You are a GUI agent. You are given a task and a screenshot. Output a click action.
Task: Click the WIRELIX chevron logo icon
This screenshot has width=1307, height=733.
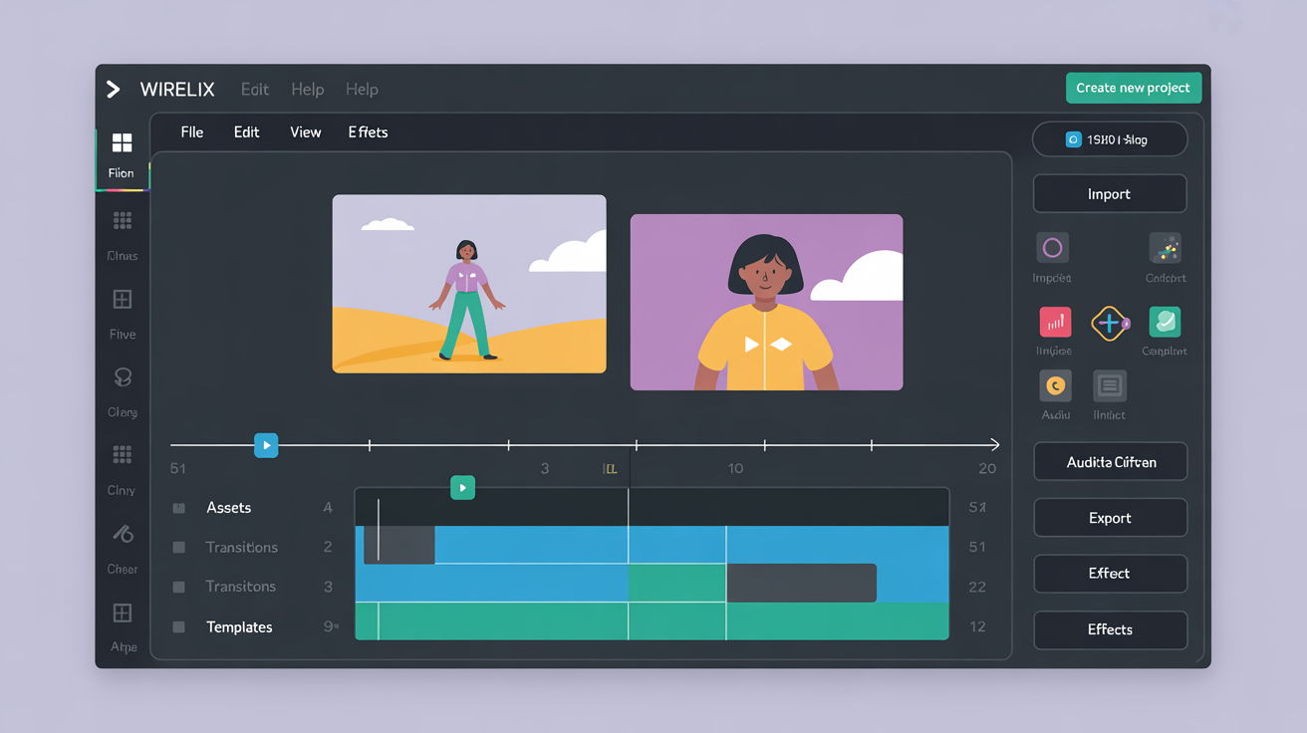(114, 90)
